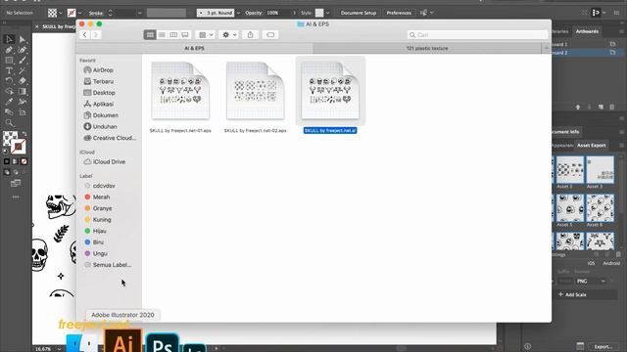Click Adobe Illustrator icon in the Dock
The height and width of the screenshot is (352, 627).
coord(123,341)
